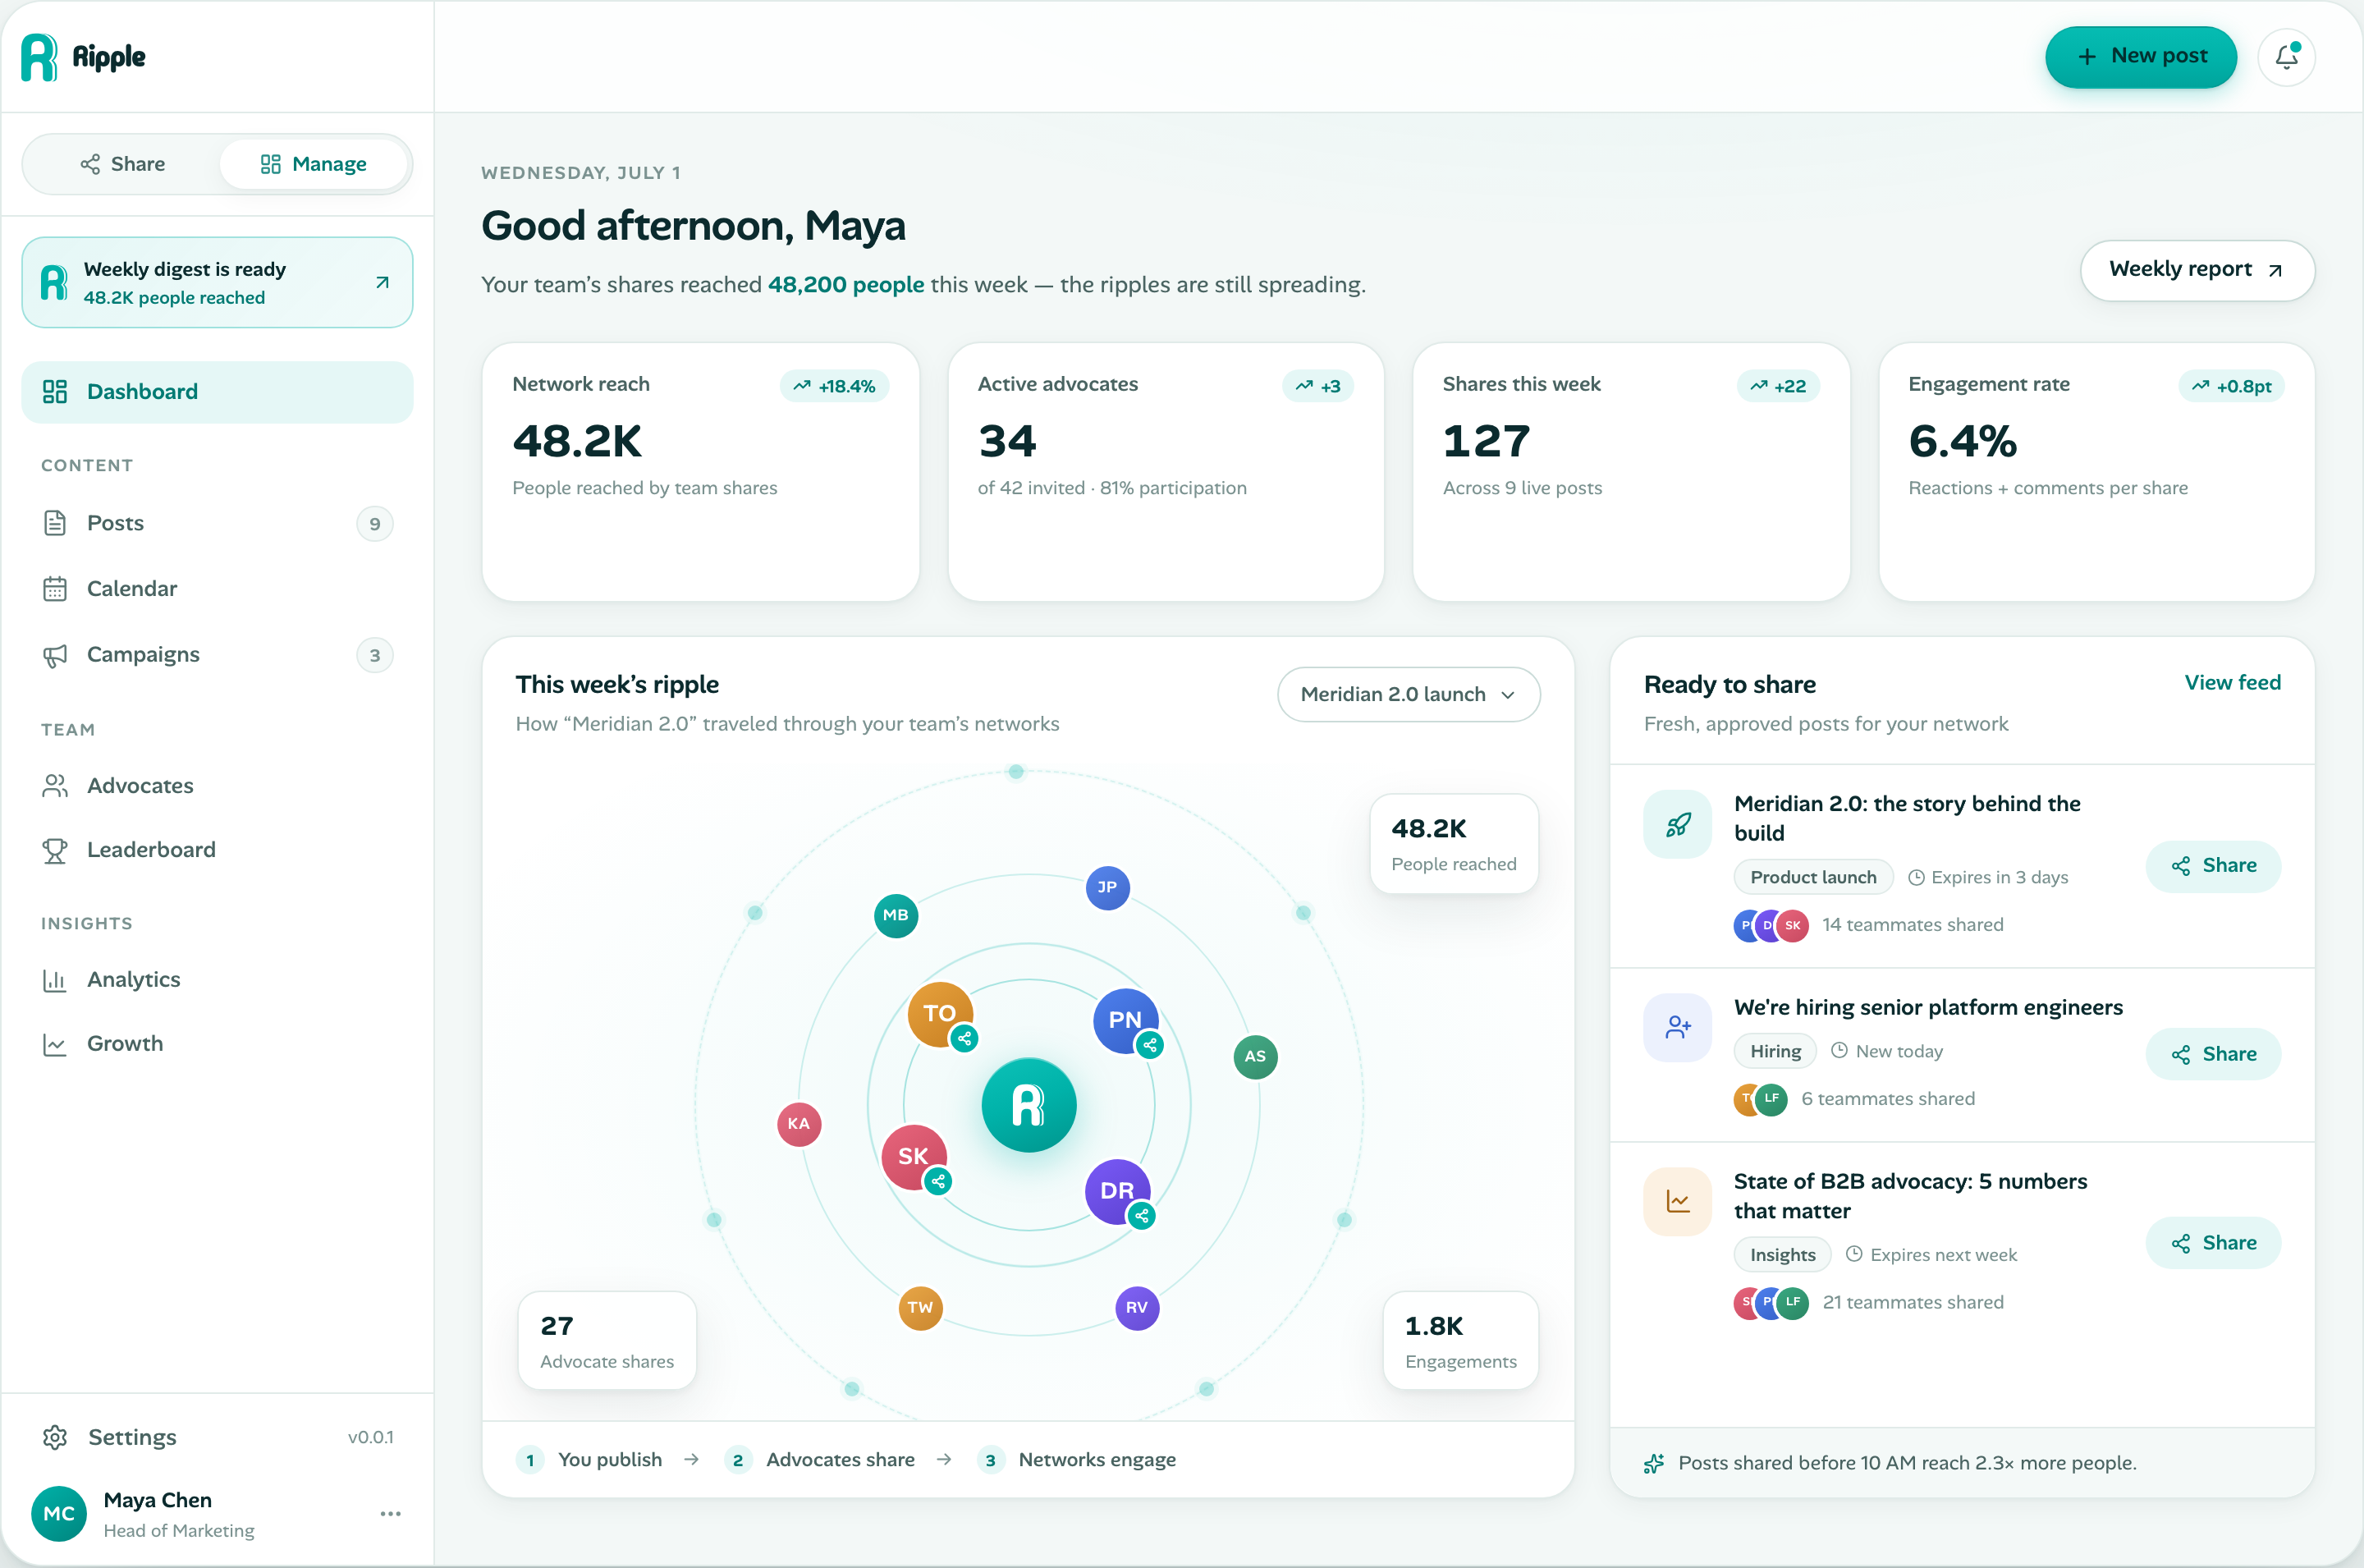Click the central Ripple logo node

[1029, 1105]
